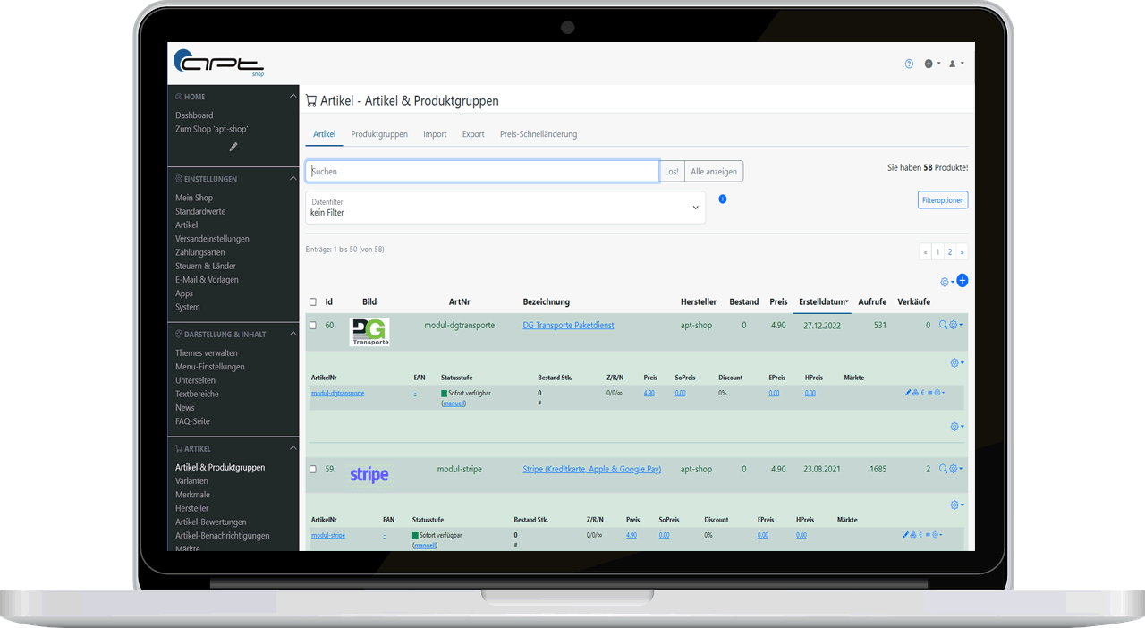
Task: Click the pencil edit icon for modul-dgtransporte variant
Action: (x=907, y=393)
